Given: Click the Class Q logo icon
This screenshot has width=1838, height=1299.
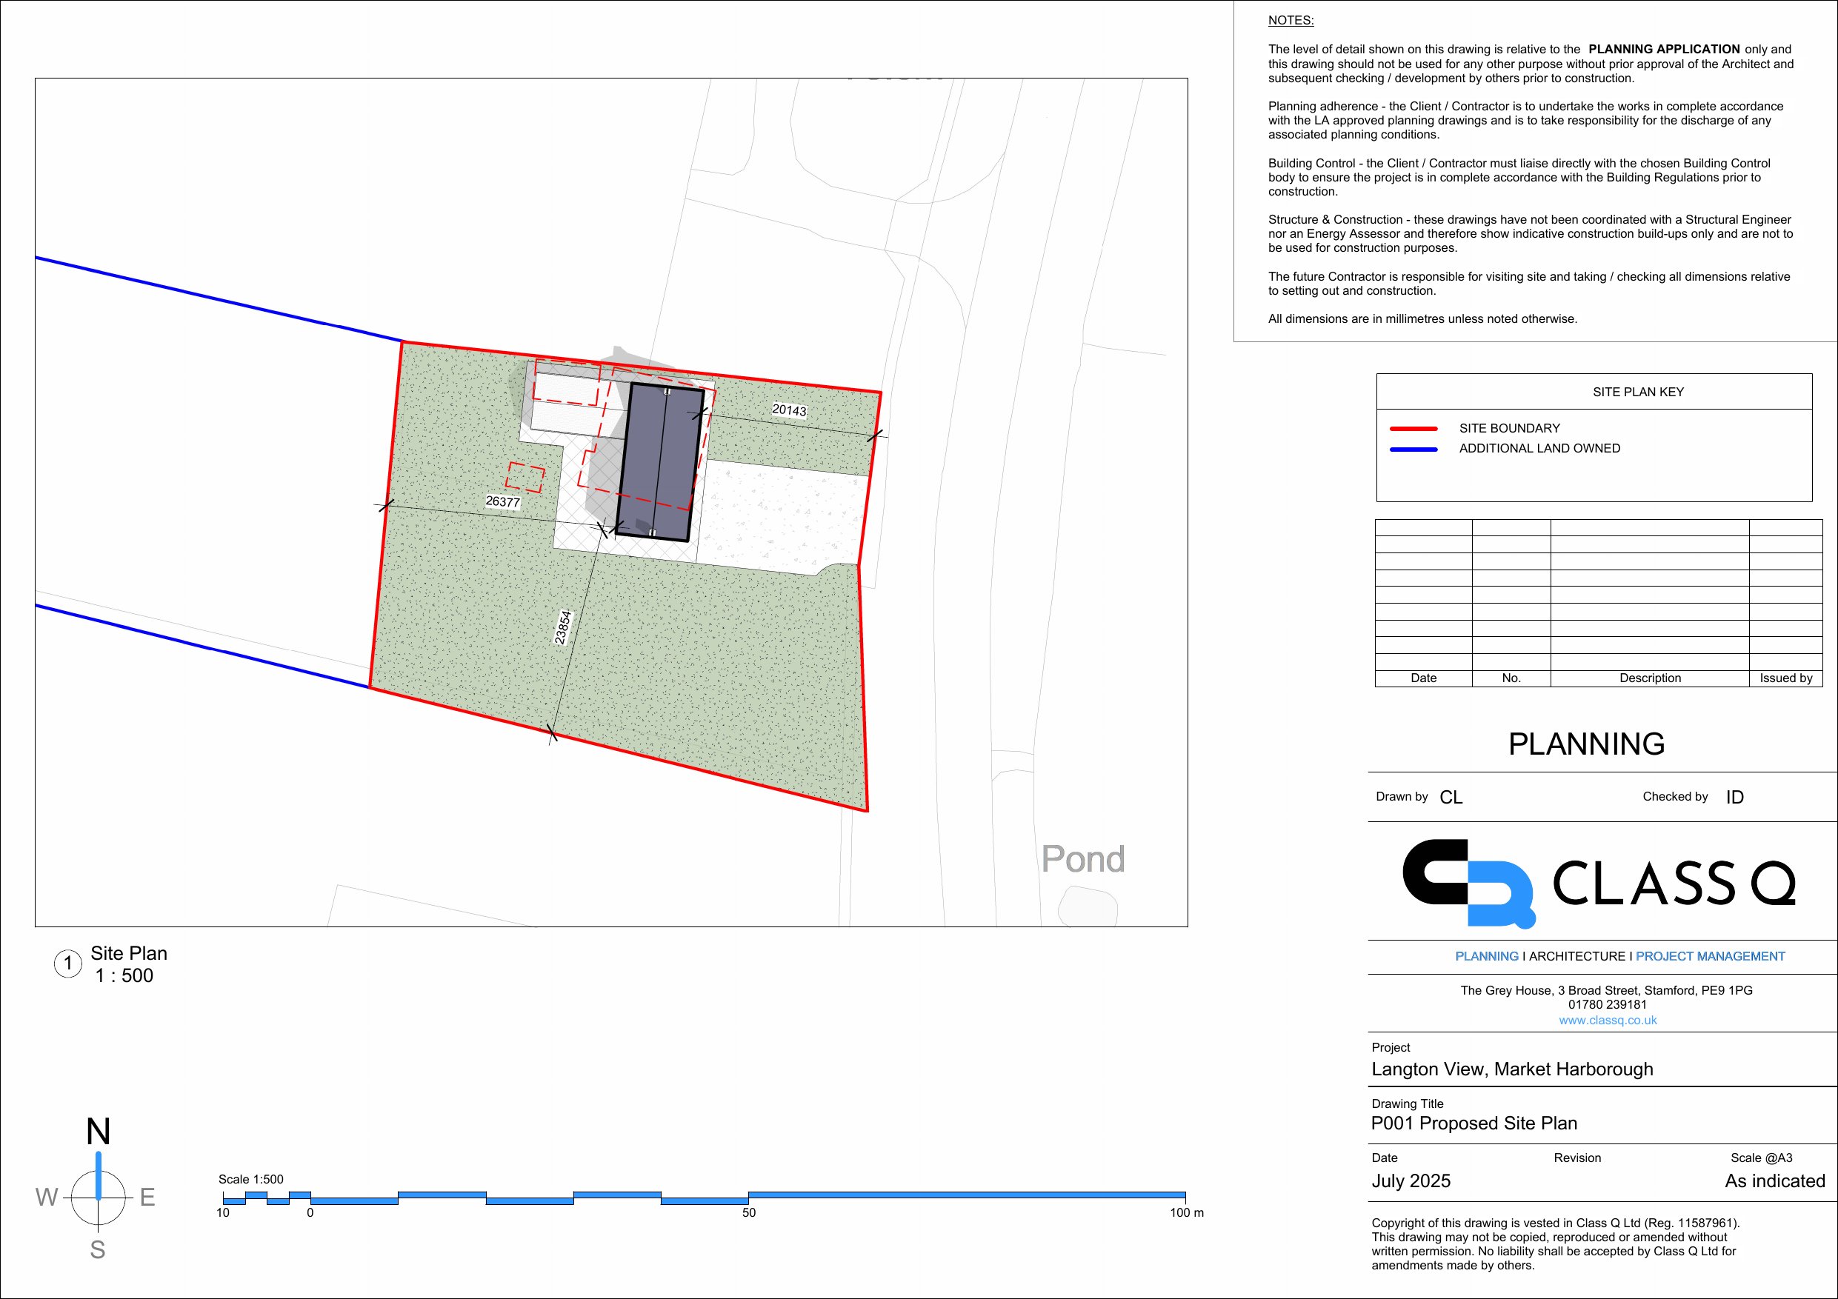Looking at the screenshot, I should tap(1468, 882).
